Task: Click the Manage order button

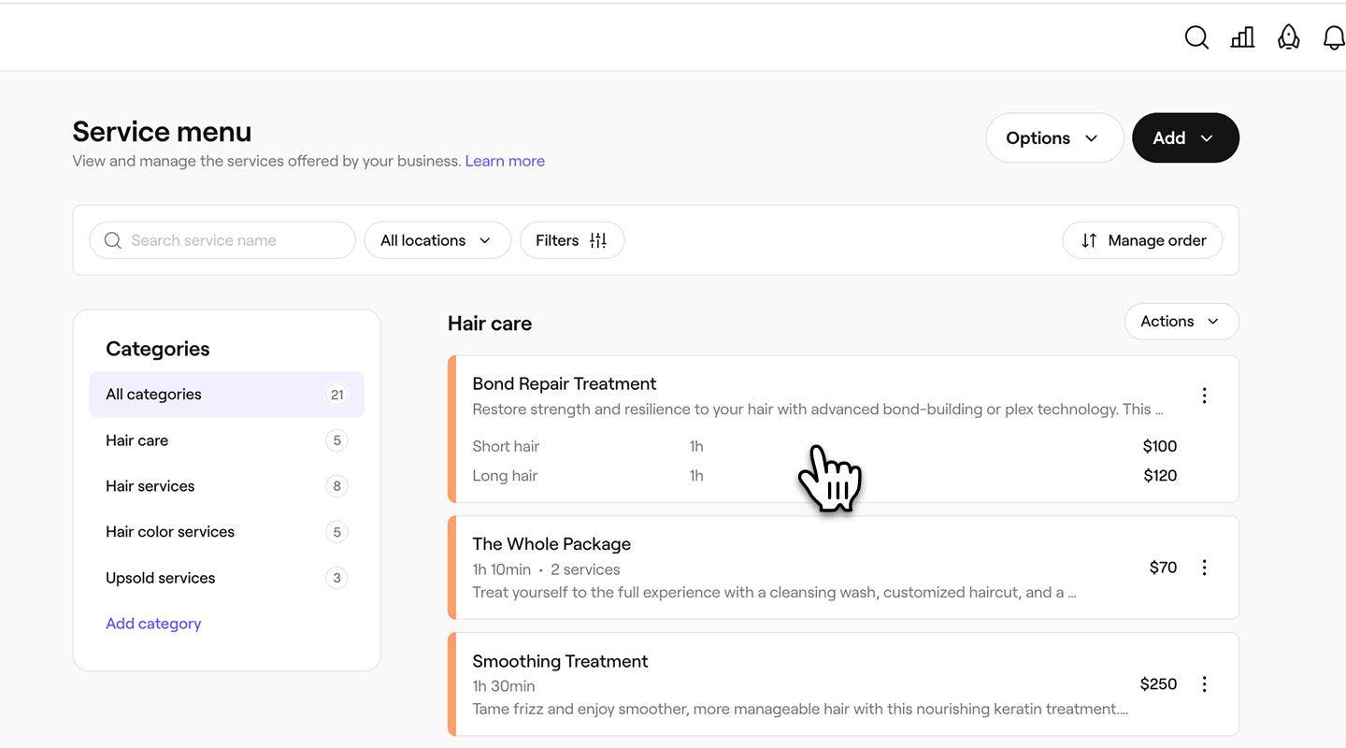Action: pyautogui.click(x=1142, y=240)
